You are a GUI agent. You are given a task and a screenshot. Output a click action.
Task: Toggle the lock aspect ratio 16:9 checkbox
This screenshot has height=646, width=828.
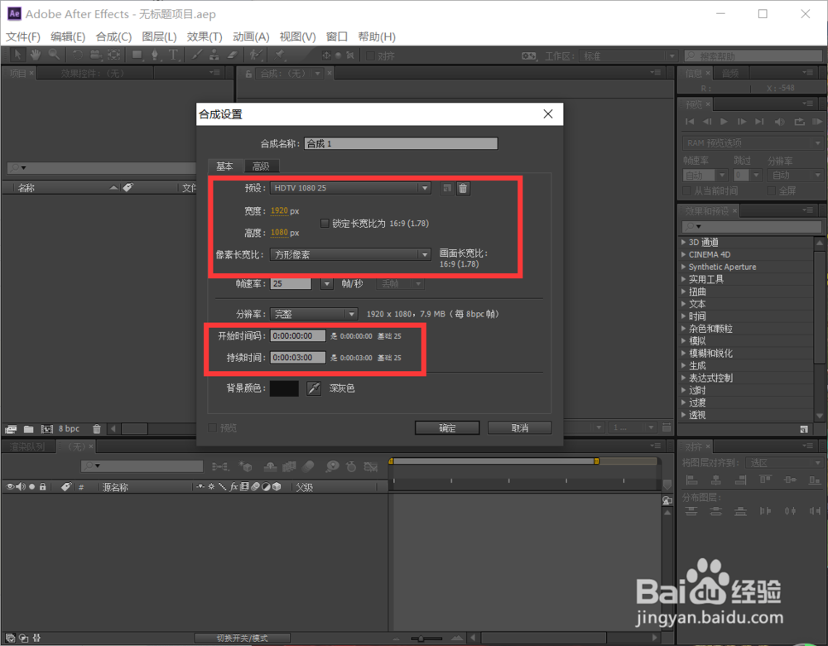[325, 224]
